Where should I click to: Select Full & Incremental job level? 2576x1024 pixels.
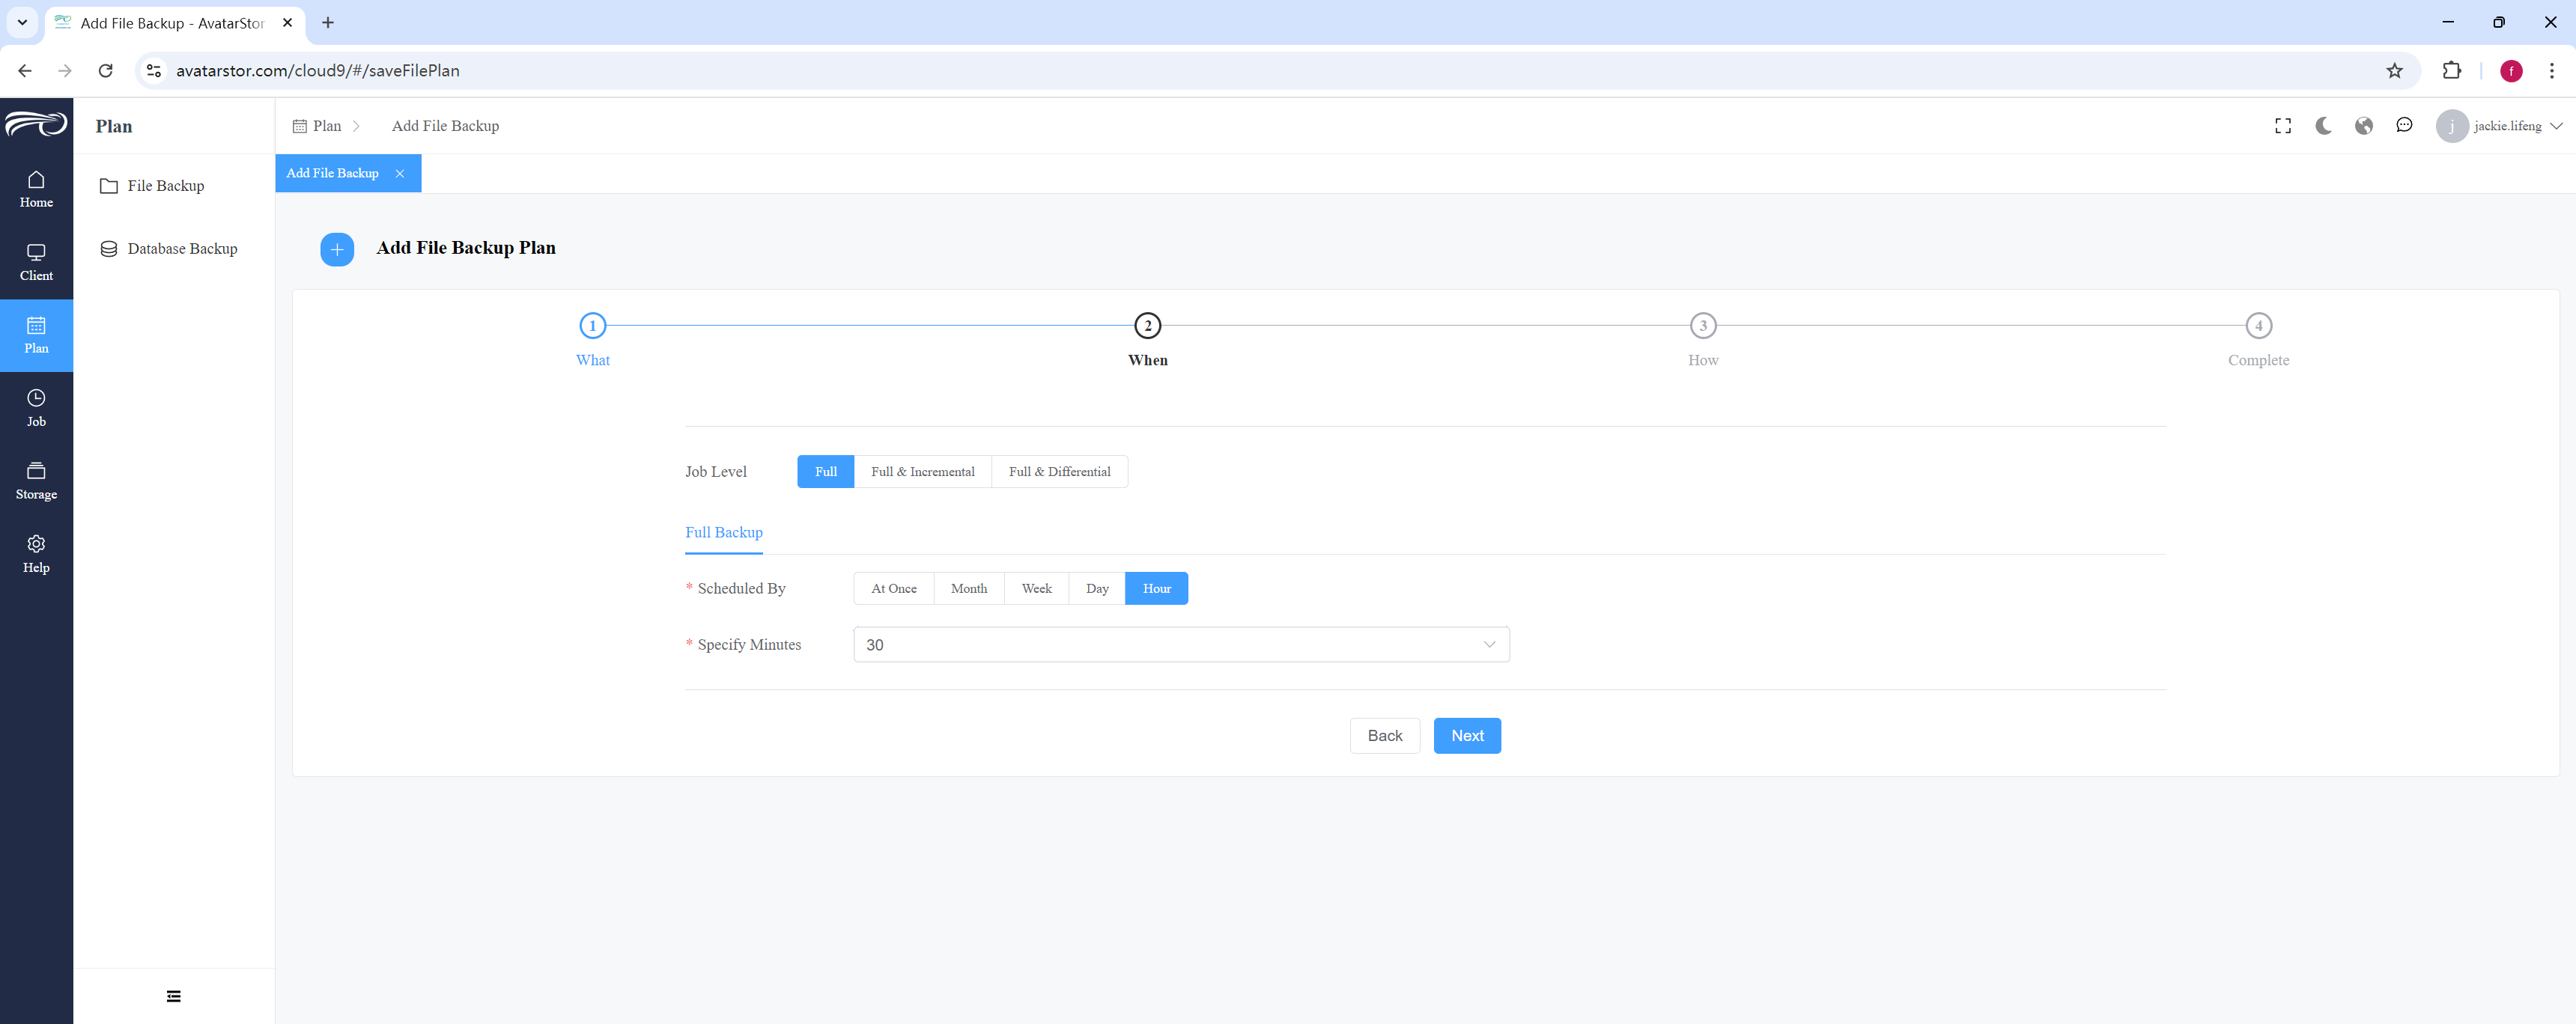[x=922, y=472]
